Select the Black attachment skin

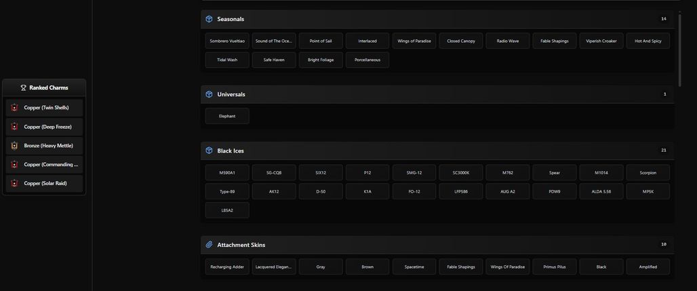601,267
